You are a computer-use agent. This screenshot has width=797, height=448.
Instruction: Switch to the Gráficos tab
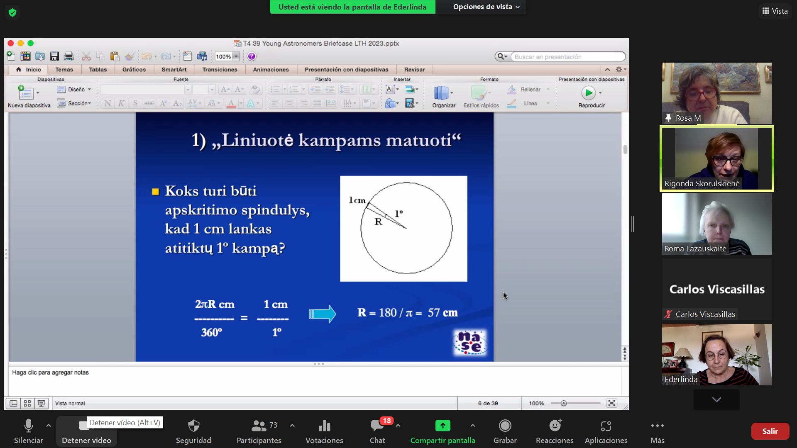pos(134,70)
